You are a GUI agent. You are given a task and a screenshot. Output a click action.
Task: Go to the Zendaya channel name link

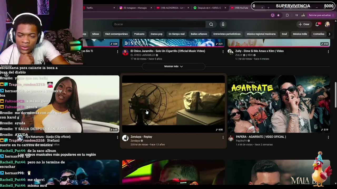click(135, 141)
